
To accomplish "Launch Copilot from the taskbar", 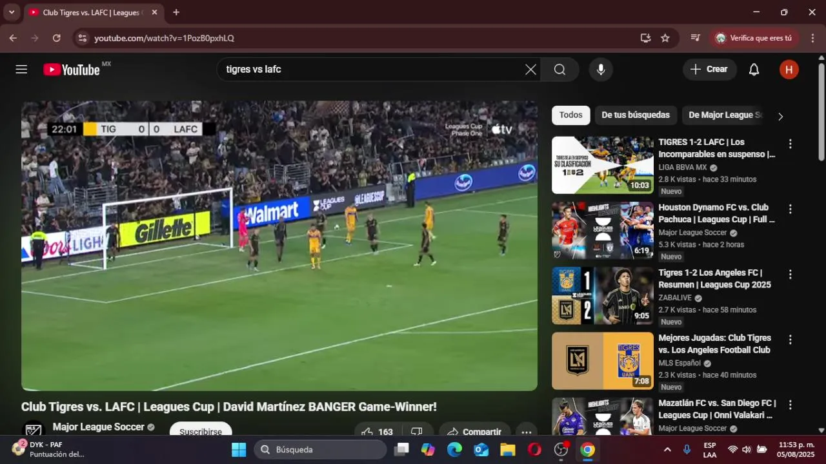I will click(428, 450).
